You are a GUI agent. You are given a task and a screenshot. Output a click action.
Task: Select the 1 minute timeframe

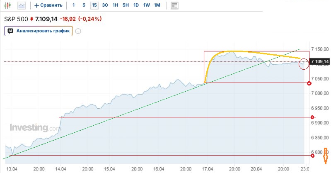[x=74, y=5]
